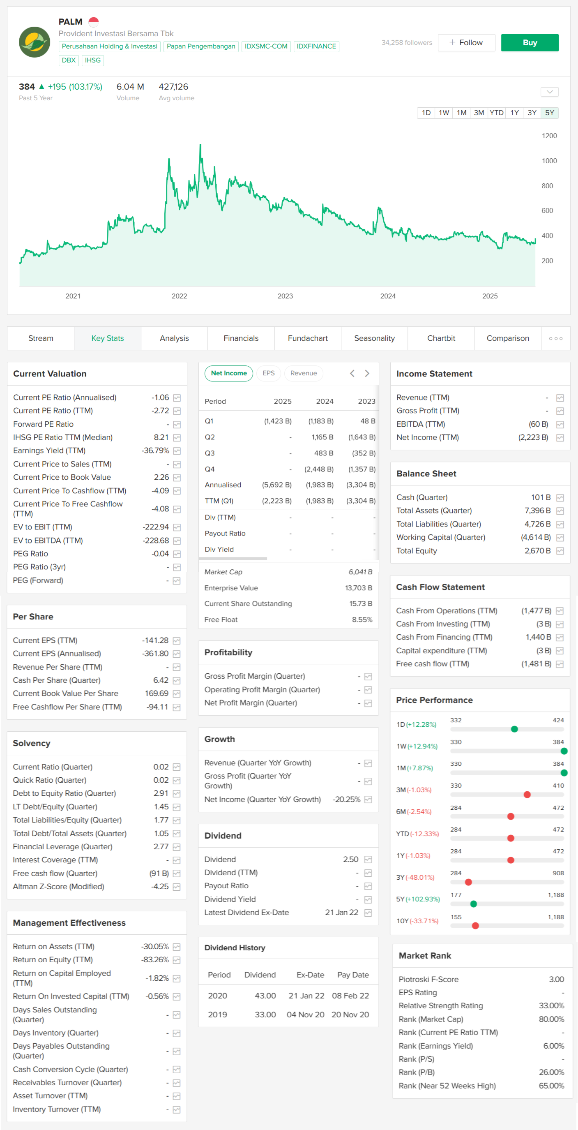578x1130 pixels.
Task: Follow the PALM stock
Action: pos(466,43)
